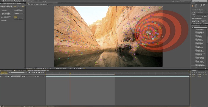The height and width of the screenshot is (107, 208).
Task: Click Reset on the 3D Camera Tracker
Action: (x=15, y=7)
